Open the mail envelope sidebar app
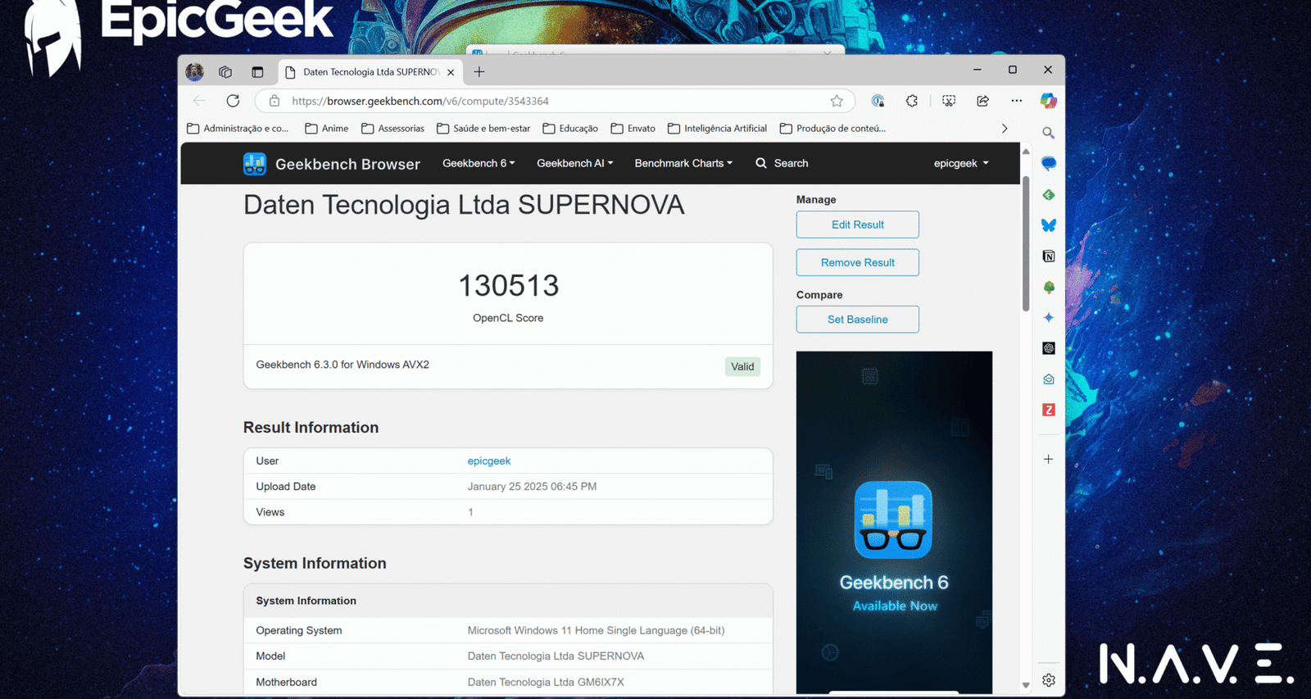This screenshot has width=1311, height=699. click(x=1049, y=379)
